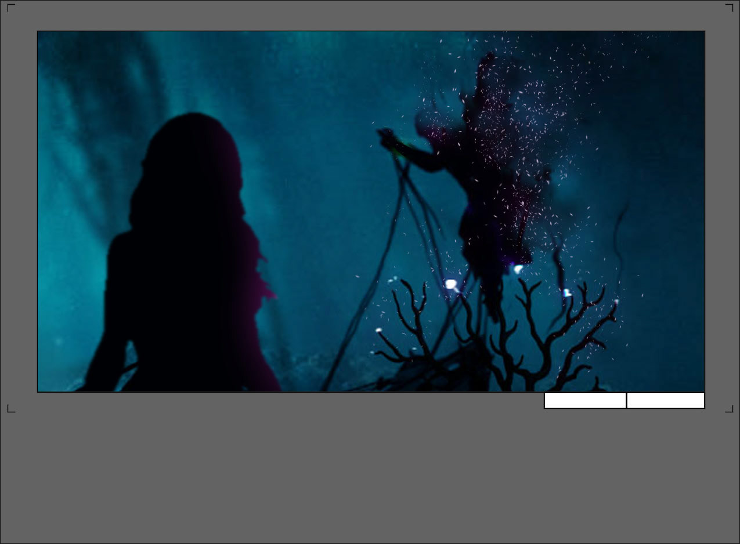
Task: Select the underwater silhouette storyboard image
Action: [371, 212]
